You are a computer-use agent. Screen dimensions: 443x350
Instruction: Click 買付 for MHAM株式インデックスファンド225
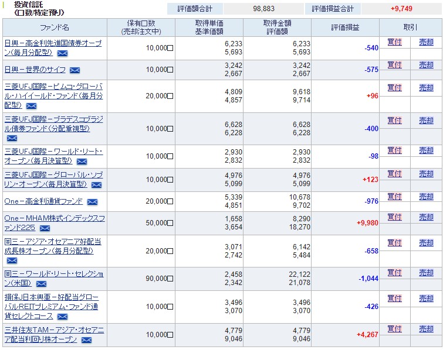coord(394,217)
